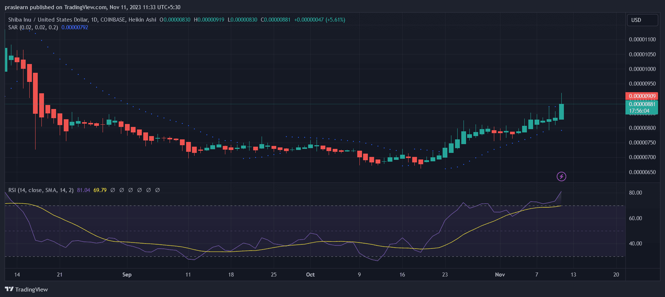
Task: Click the praslearn published on TradingView.com text
Action: pos(92,7)
